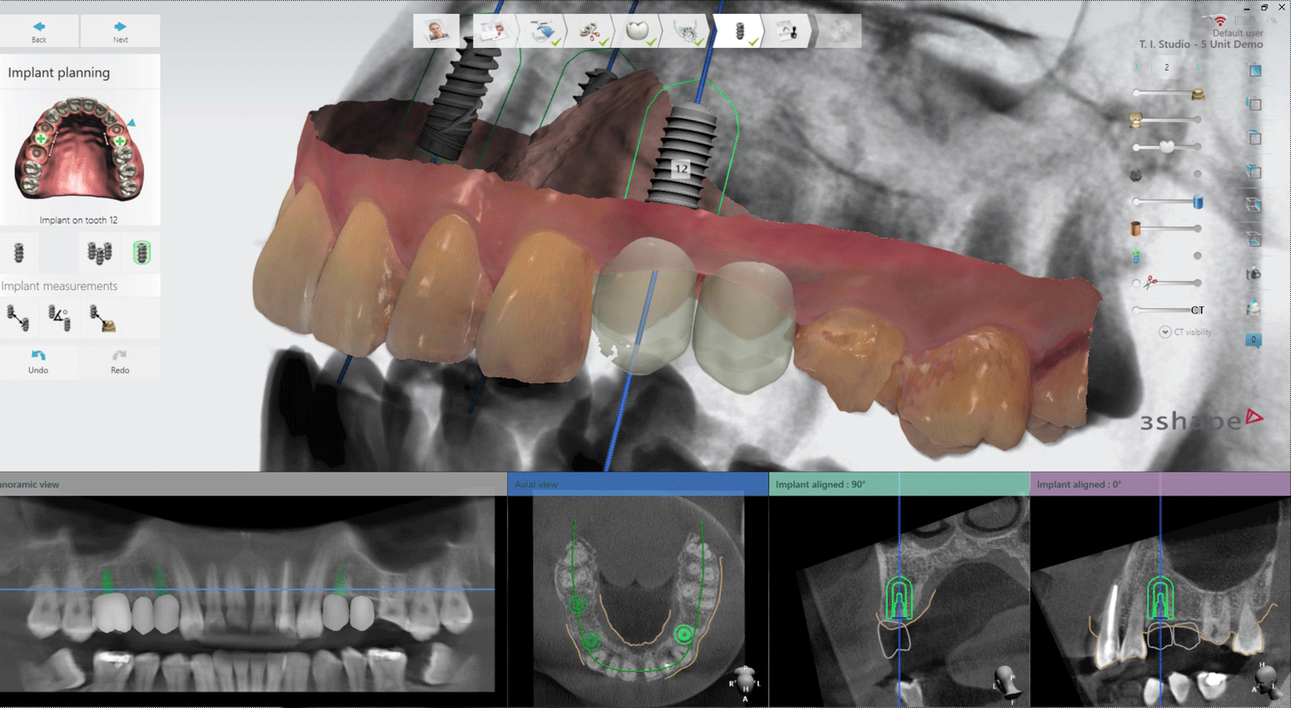Image resolution: width=1291 pixels, height=708 pixels.
Task: Open the patient photo workflow step
Action: [437, 32]
